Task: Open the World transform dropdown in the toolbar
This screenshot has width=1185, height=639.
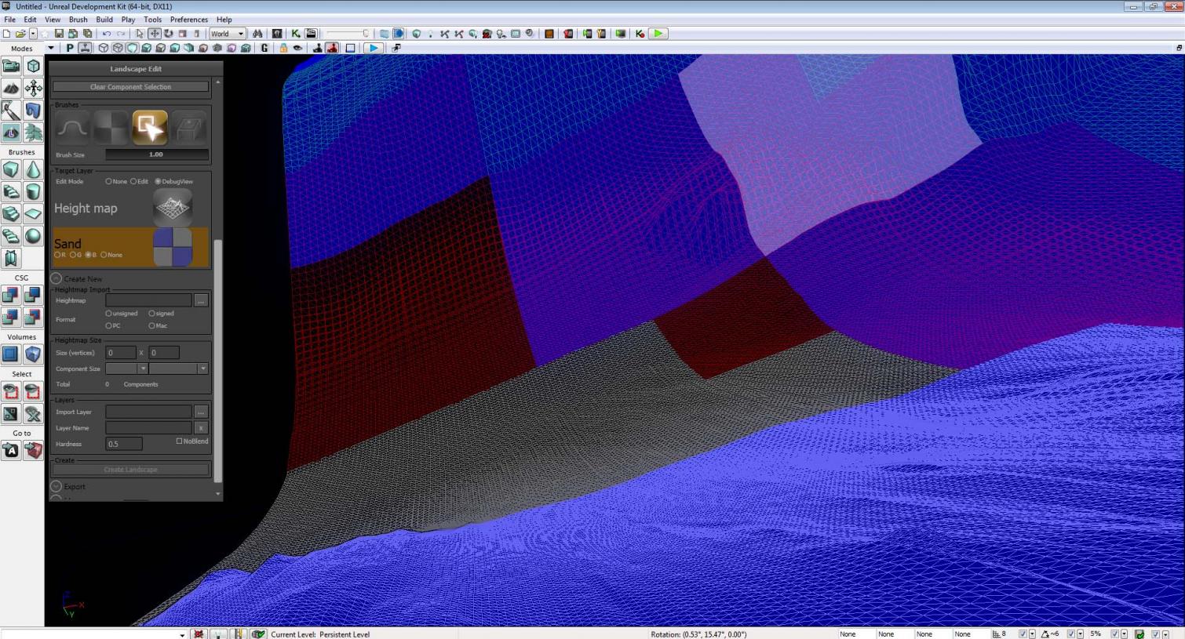Action: (228, 33)
